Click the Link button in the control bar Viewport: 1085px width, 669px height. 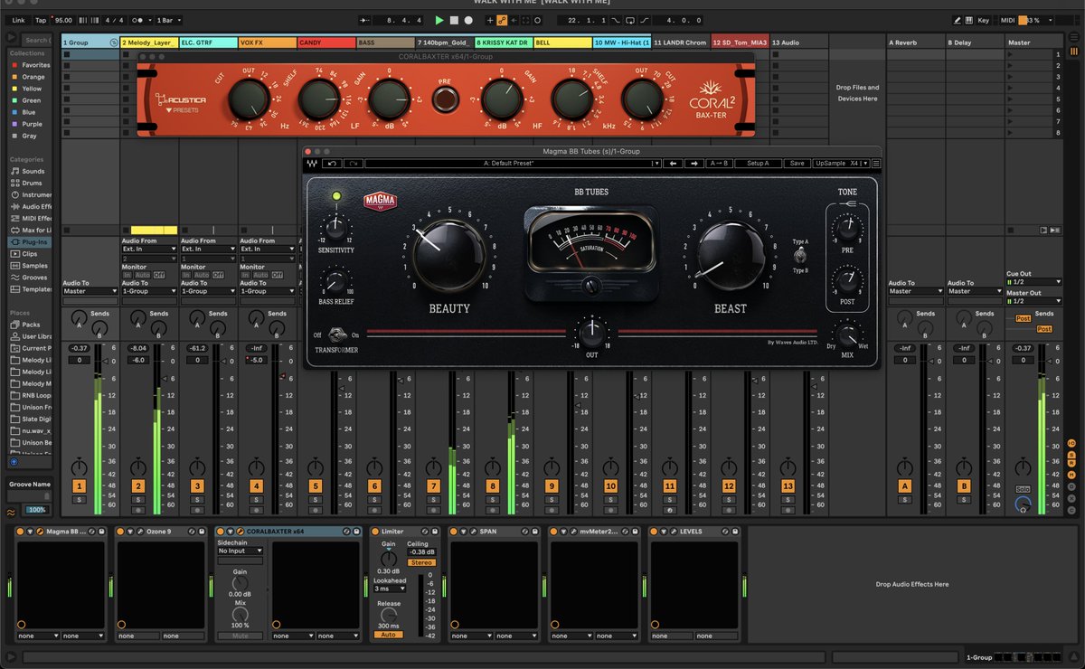coord(19,20)
